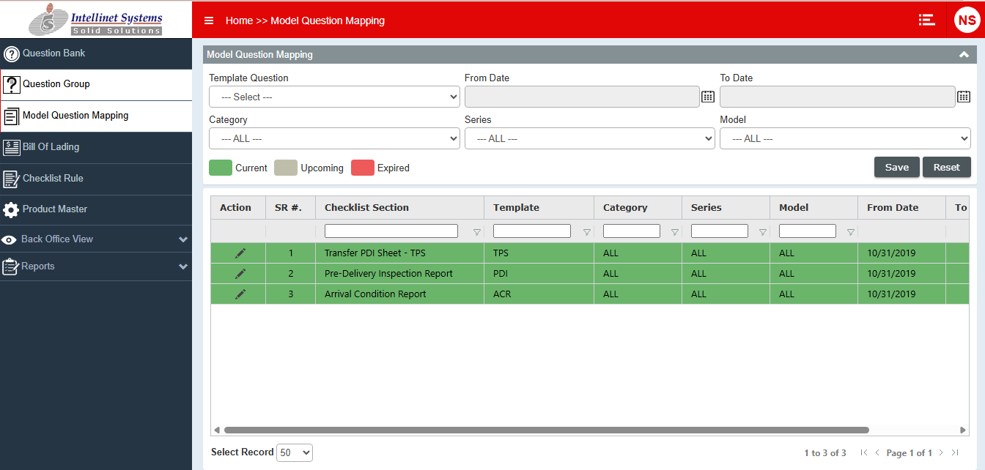Click the Reset button
This screenshot has height=470, width=985.
point(946,167)
